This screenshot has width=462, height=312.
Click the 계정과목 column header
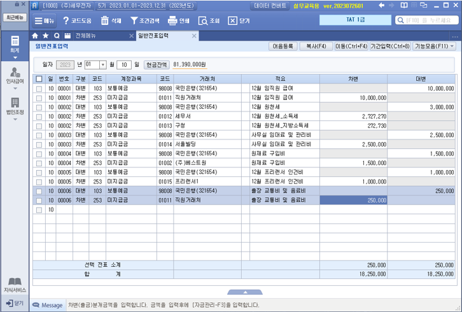coord(131,79)
